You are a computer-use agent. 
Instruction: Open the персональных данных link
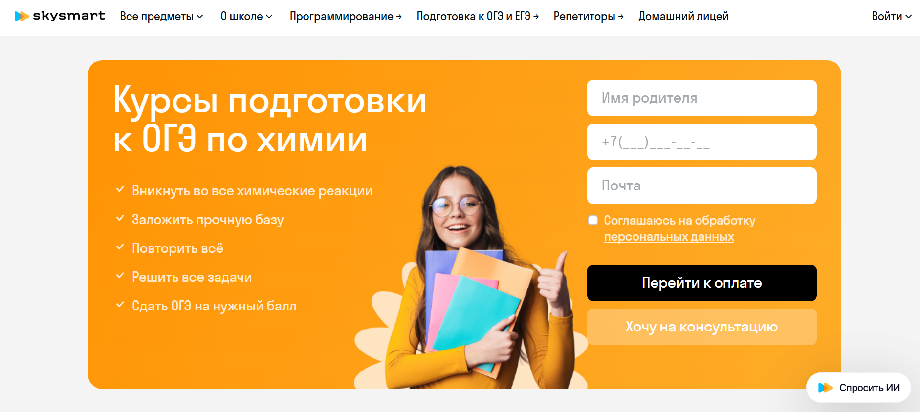(669, 237)
